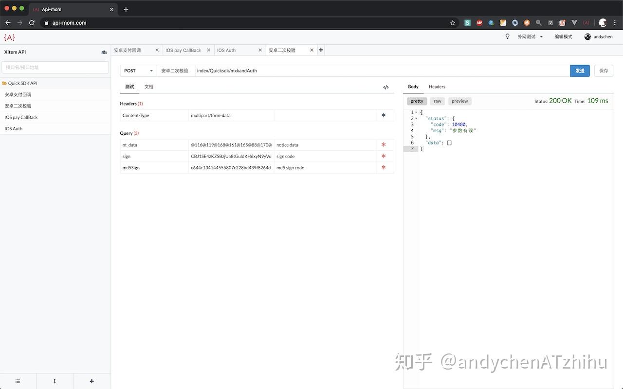Bookmark this page with the star icon
Image resolution: width=623 pixels, height=389 pixels.
(x=453, y=23)
